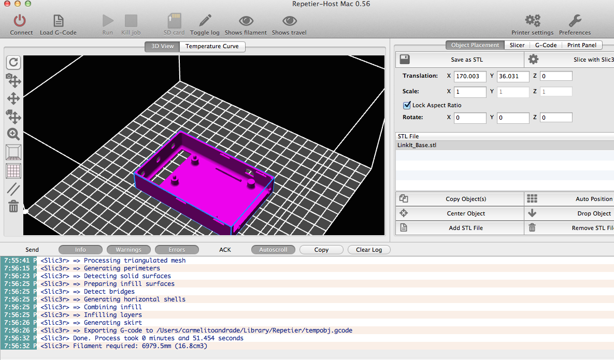Open the G-Code tab
This screenshot has width=614, height=360.
546,45
